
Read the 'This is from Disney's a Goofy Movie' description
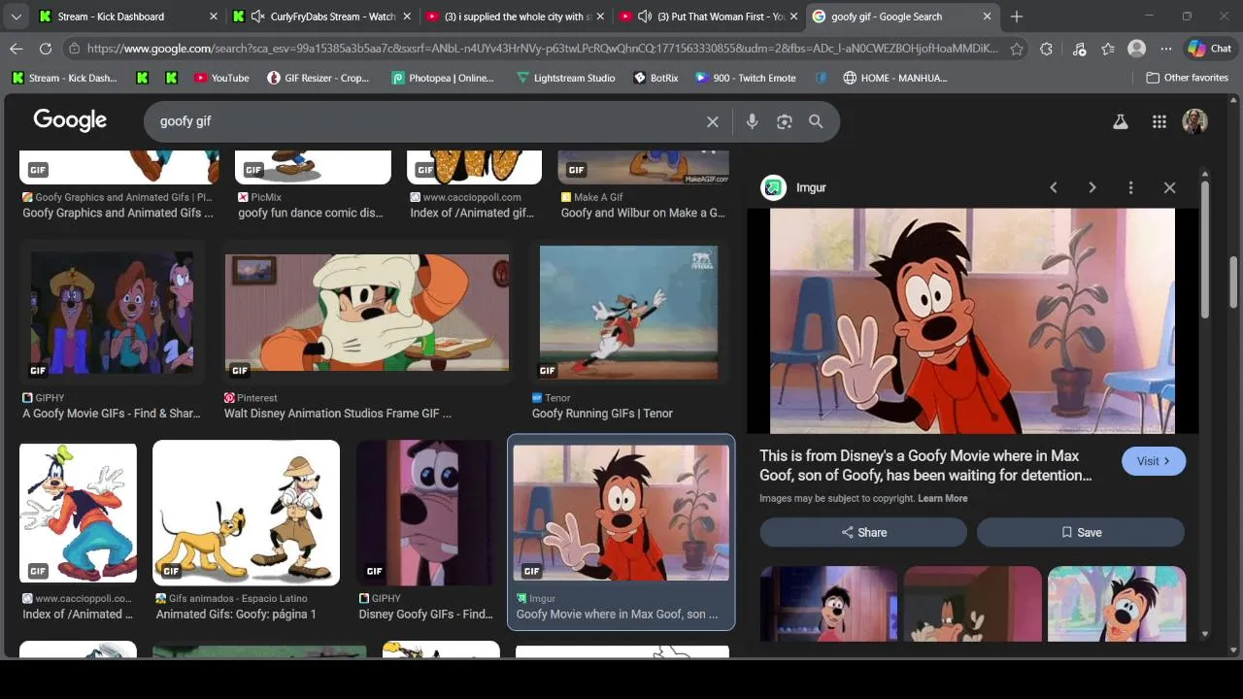tap(925, 465)
